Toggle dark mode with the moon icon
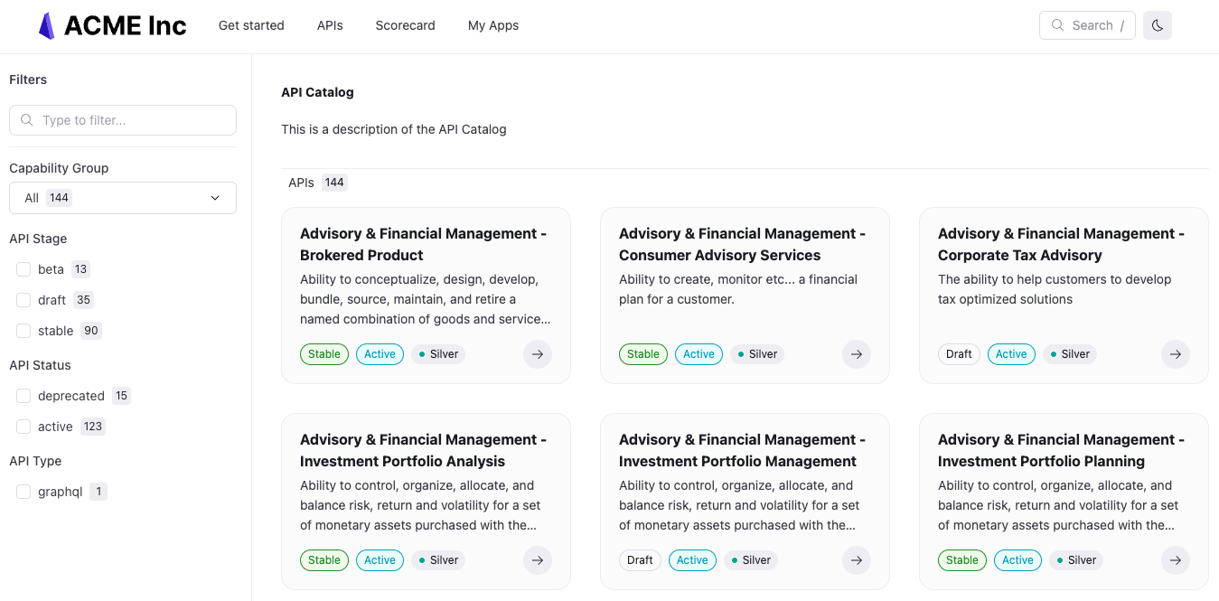1219x601 pixels. tap(1158, 25)
